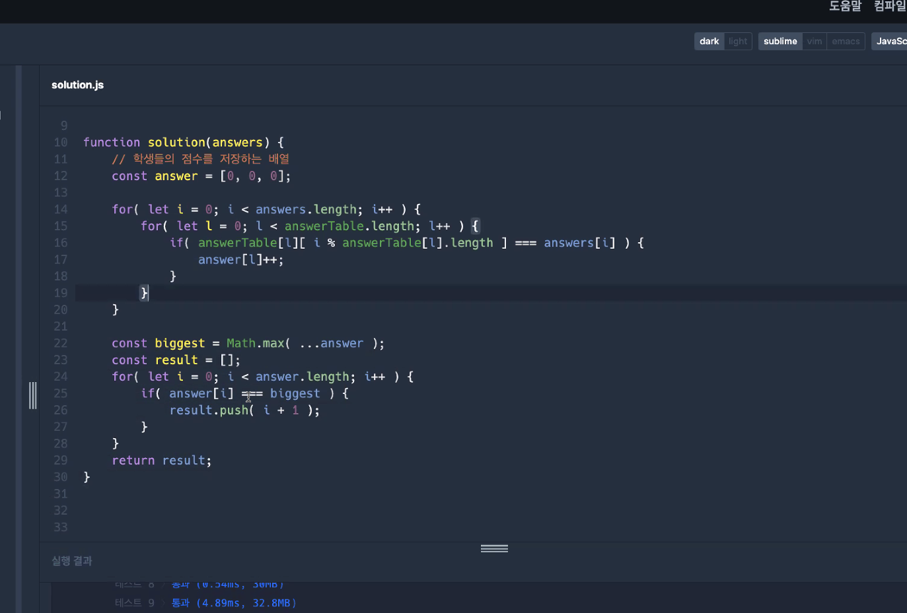Click 'solution' function name on line 10
The width and height of the screenshot is (907, 613).
coord(176,143)
